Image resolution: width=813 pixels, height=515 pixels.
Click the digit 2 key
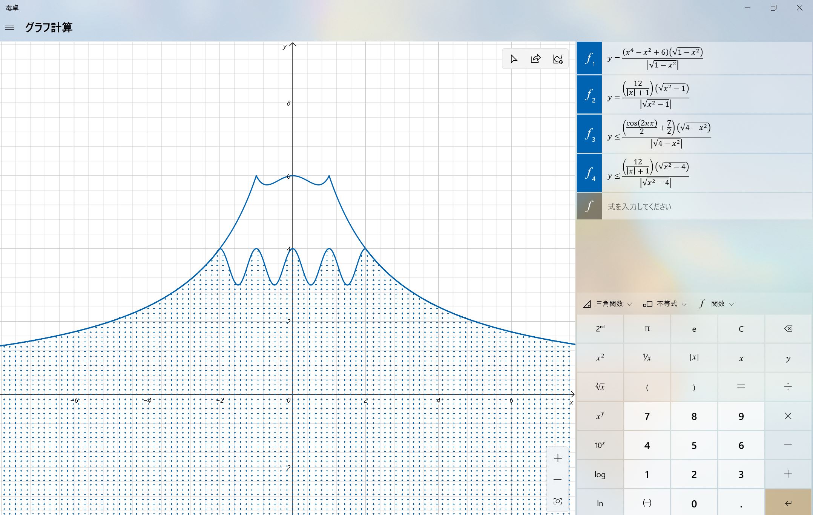point(694,474)
